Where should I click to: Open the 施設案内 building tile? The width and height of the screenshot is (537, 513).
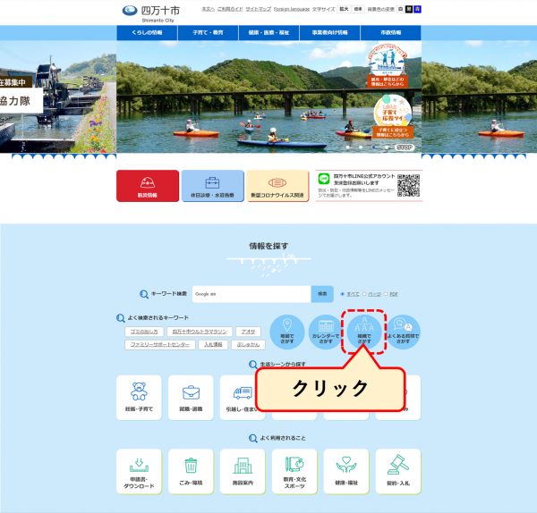point(243,470)
